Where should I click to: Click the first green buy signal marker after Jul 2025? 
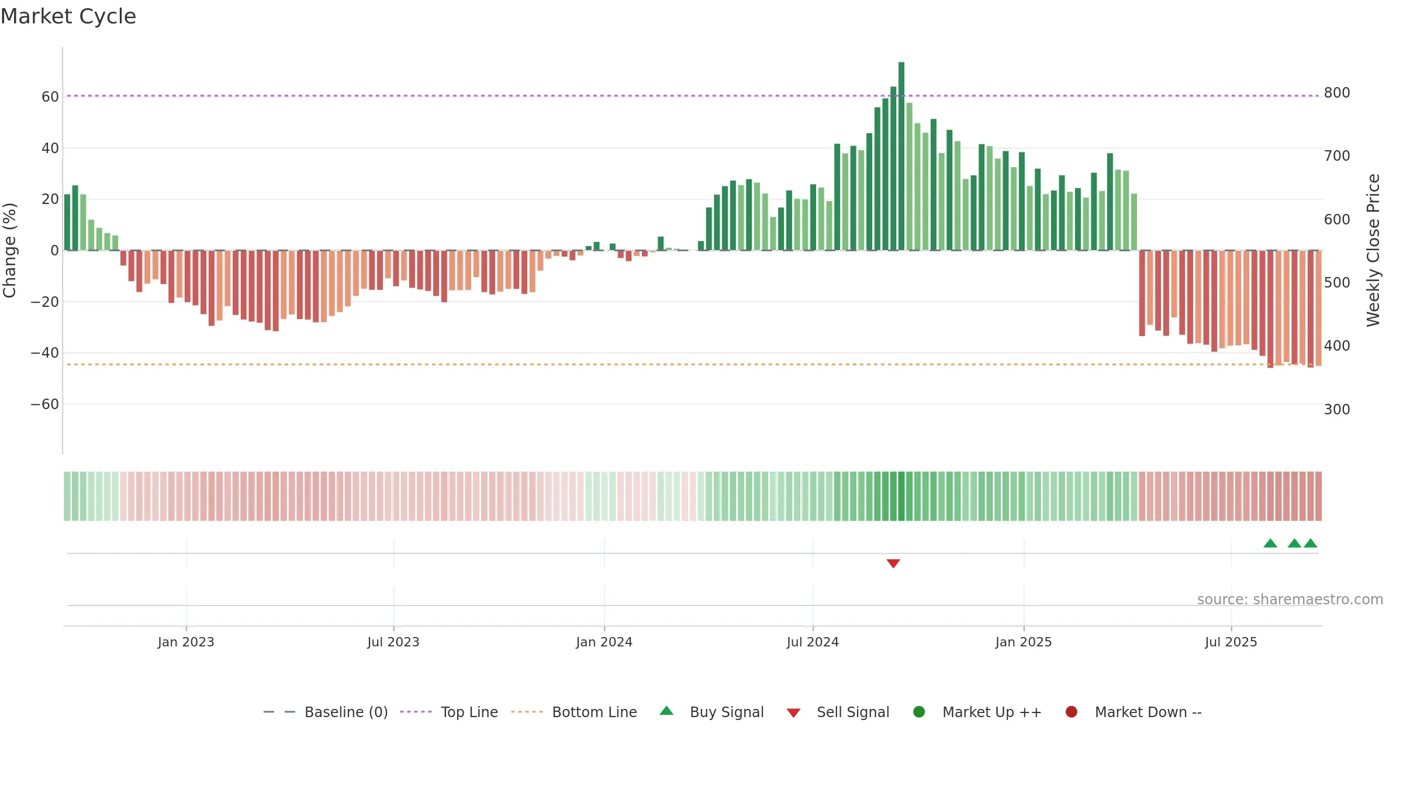(x=1270, y=543)
